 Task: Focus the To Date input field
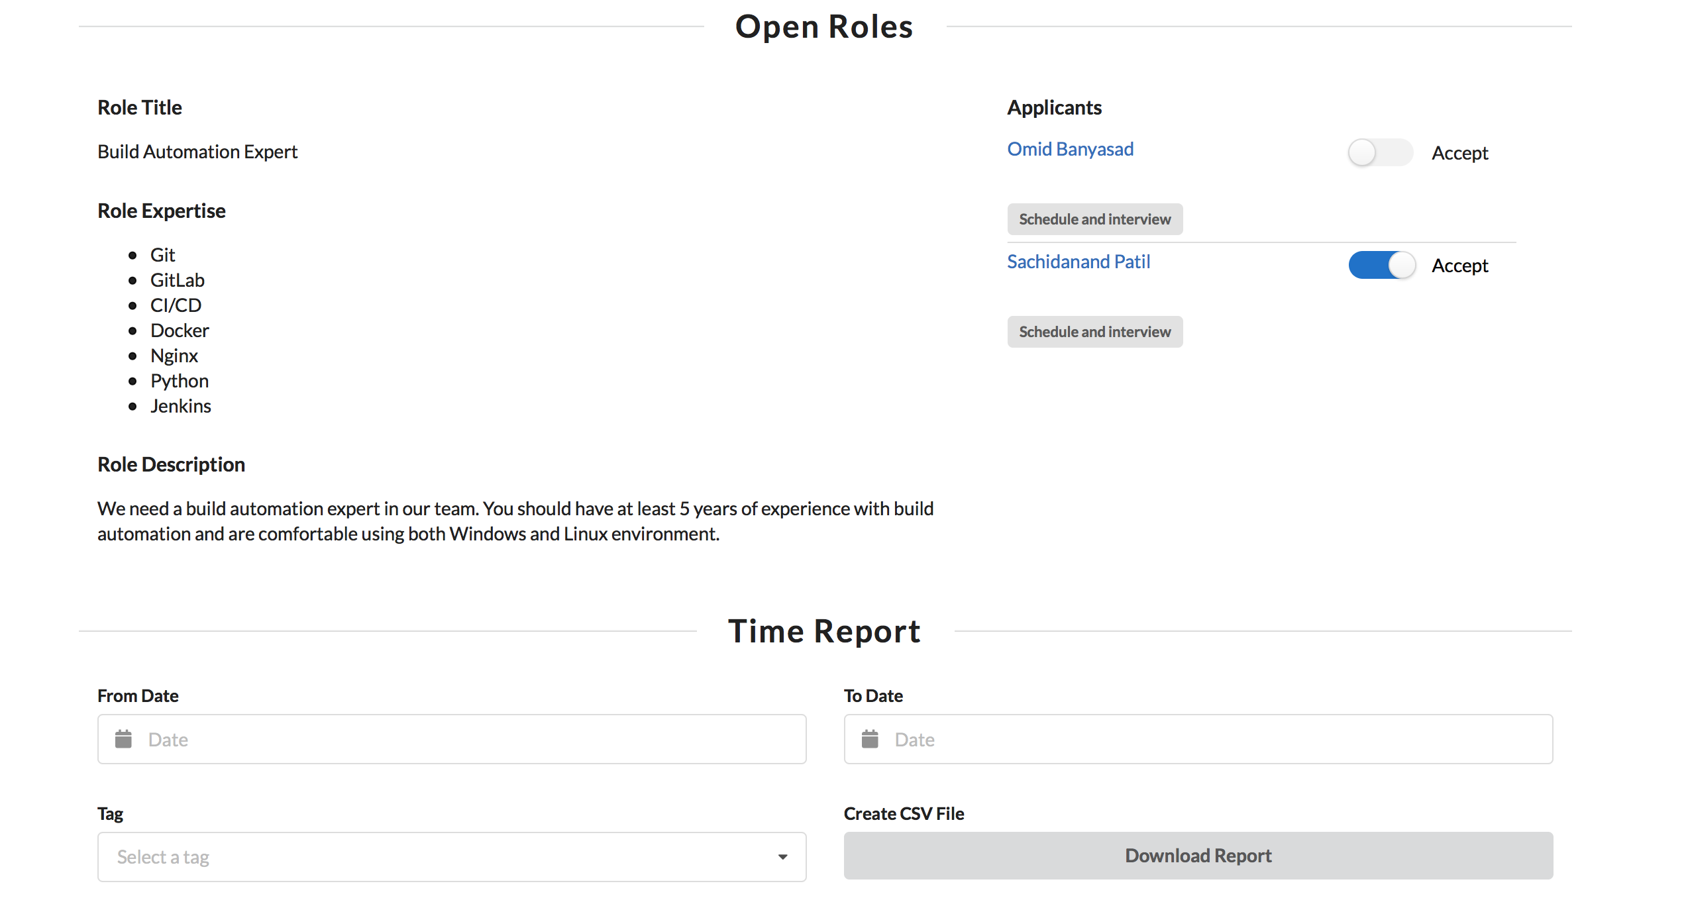(1212, 739)
